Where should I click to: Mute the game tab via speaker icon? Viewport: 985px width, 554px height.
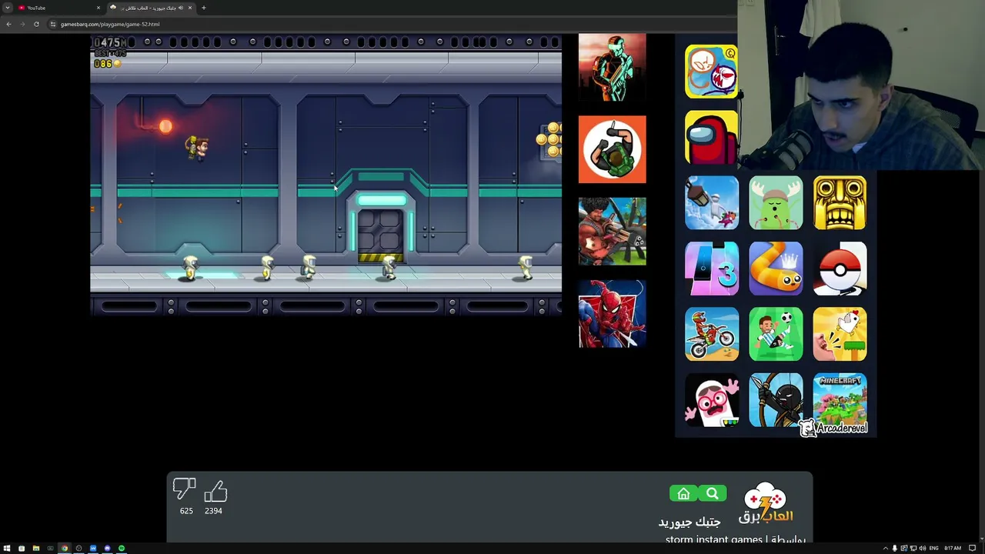tap(182, 8)
